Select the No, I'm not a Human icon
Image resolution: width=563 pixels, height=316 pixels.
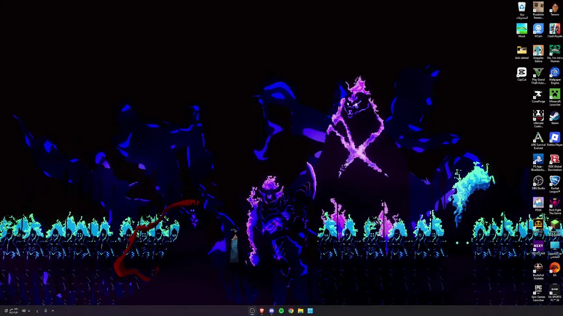pos(555,54)
